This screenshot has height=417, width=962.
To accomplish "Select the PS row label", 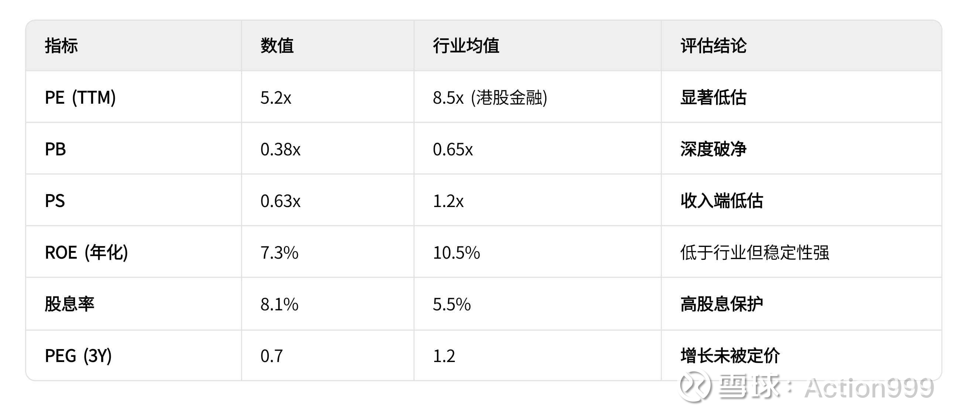I will pyautogui.click(x=55, y=201).
